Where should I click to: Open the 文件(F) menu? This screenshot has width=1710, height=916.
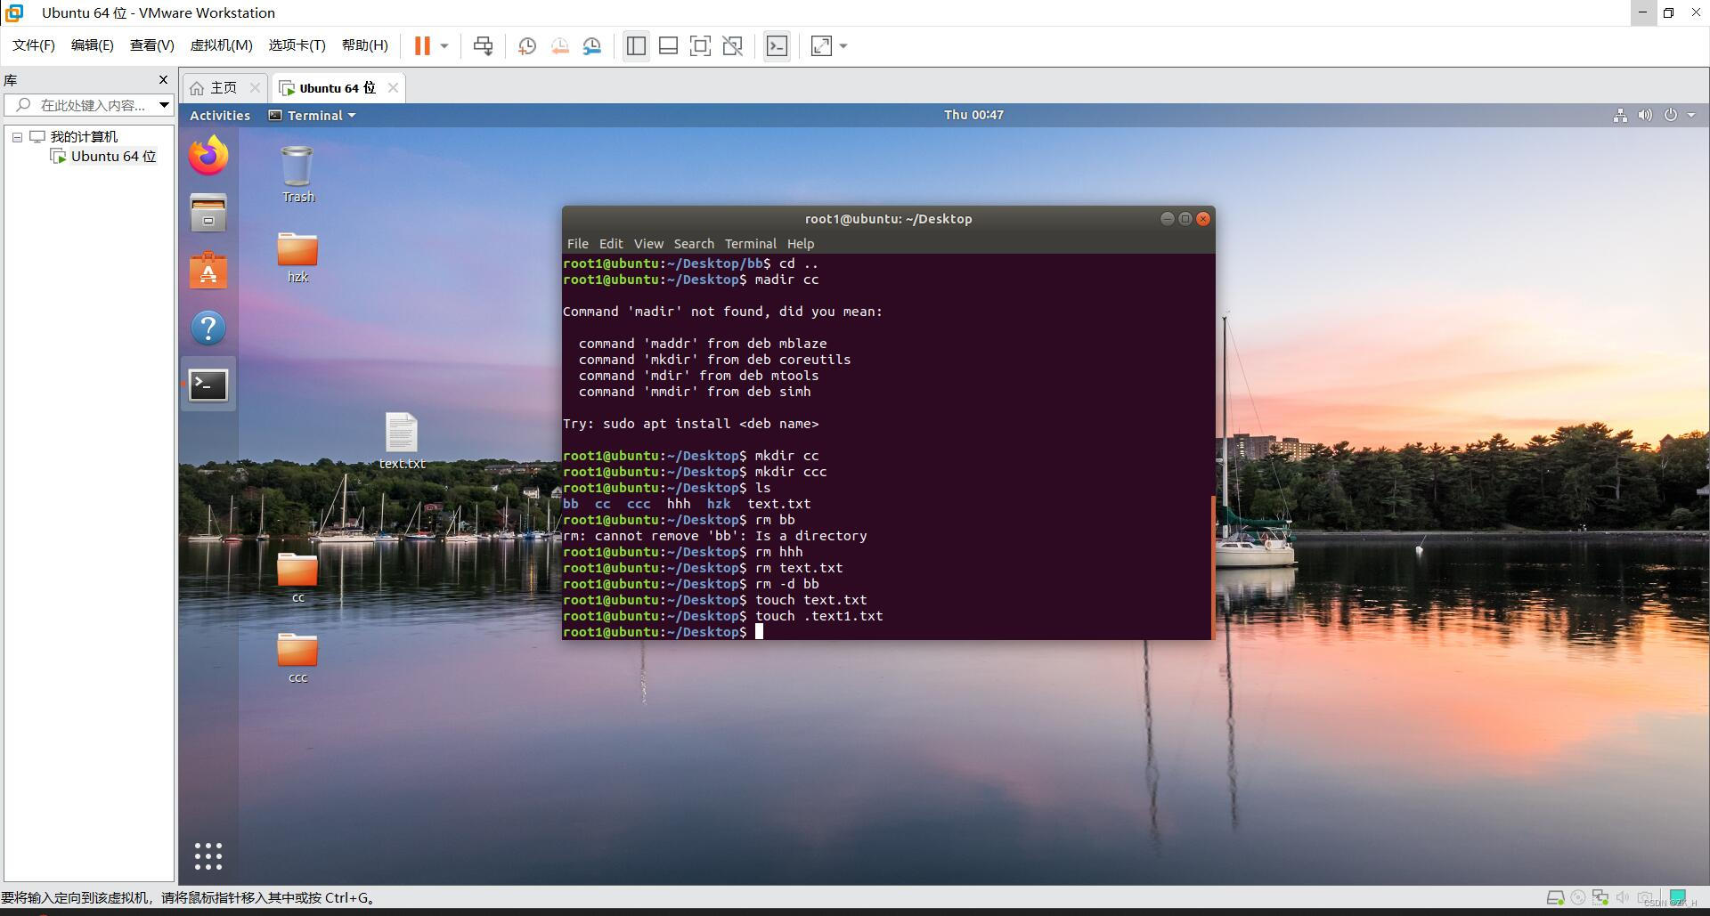[34, 45]
